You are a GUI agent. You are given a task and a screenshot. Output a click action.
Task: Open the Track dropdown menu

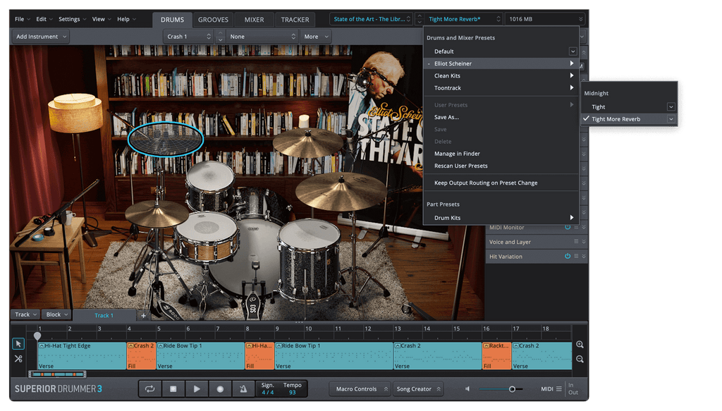(x=25, y=315)
